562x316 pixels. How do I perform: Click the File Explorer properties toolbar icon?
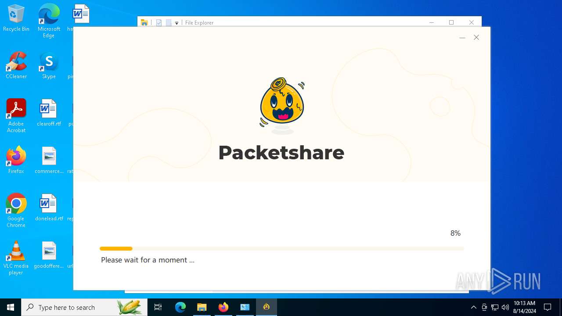[x=159, y=23]
